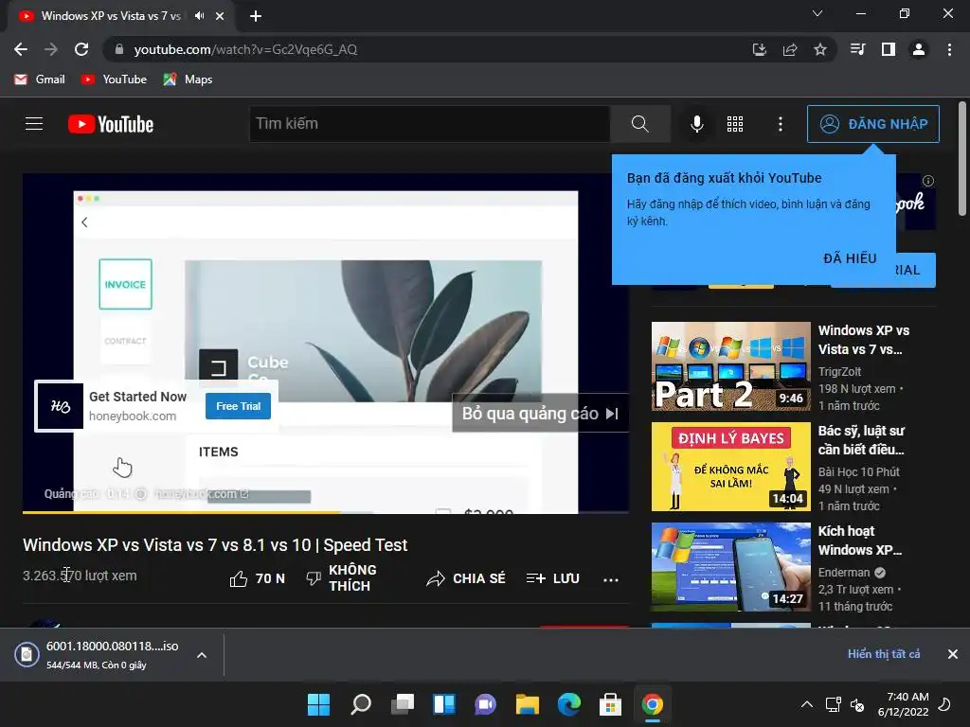The image size is (970, 727).
Task: Open Task View on the taskbar
Action: (402, 704)
